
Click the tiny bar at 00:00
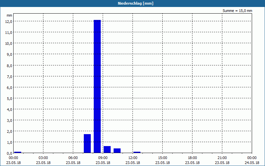(18, 152)
